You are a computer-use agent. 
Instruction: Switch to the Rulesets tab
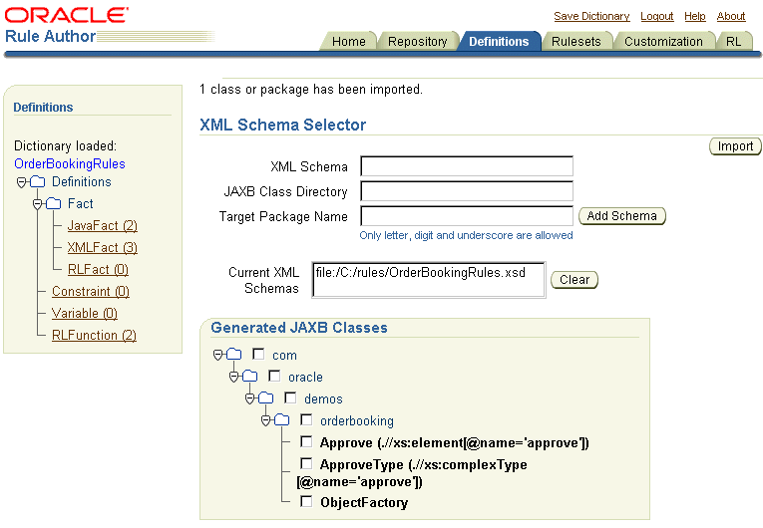[x=576, y=41]
